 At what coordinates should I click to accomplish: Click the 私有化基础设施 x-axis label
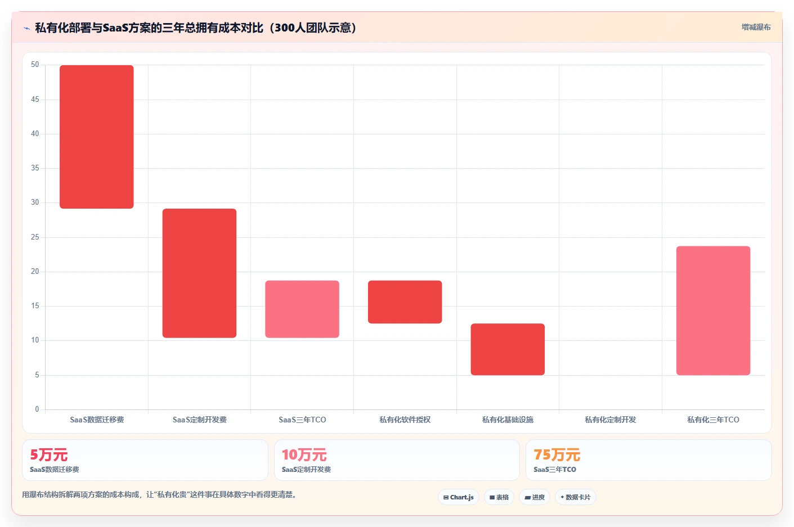pyautogui.click(x=508, y=420)
